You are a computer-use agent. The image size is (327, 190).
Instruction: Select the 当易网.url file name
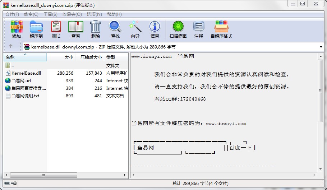click(21, 80)
